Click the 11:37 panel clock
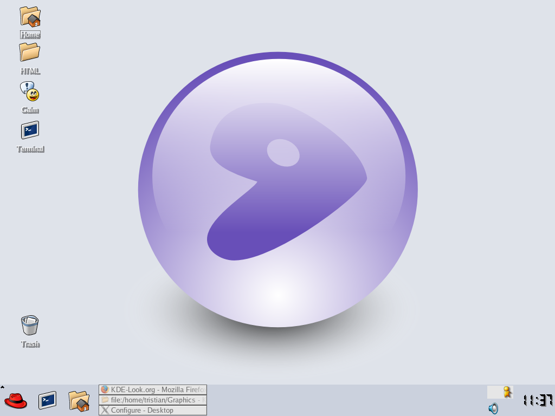555x416 pixels. (x=538, y=400)
